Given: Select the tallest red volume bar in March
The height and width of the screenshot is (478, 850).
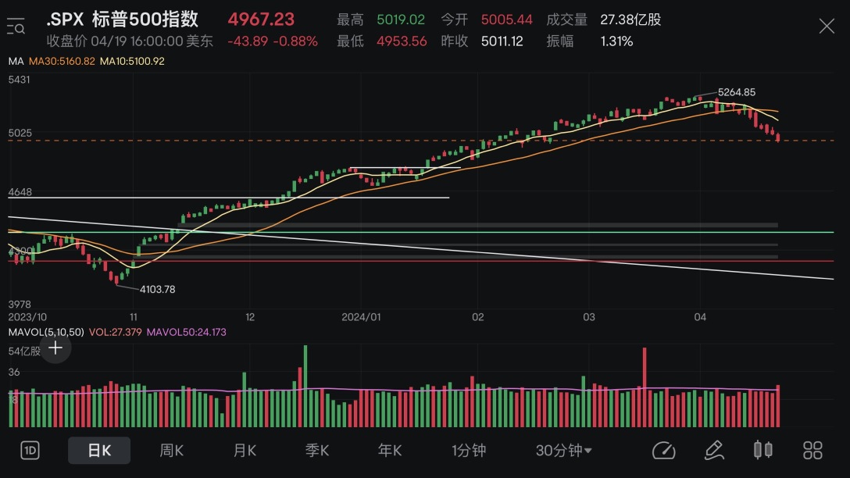Looking at the screenshot, I should (x=645, y=387).
